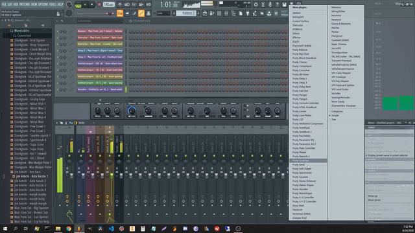415x233 pixels.
Task: Click the More plugins entry
Action: point(300,7)
